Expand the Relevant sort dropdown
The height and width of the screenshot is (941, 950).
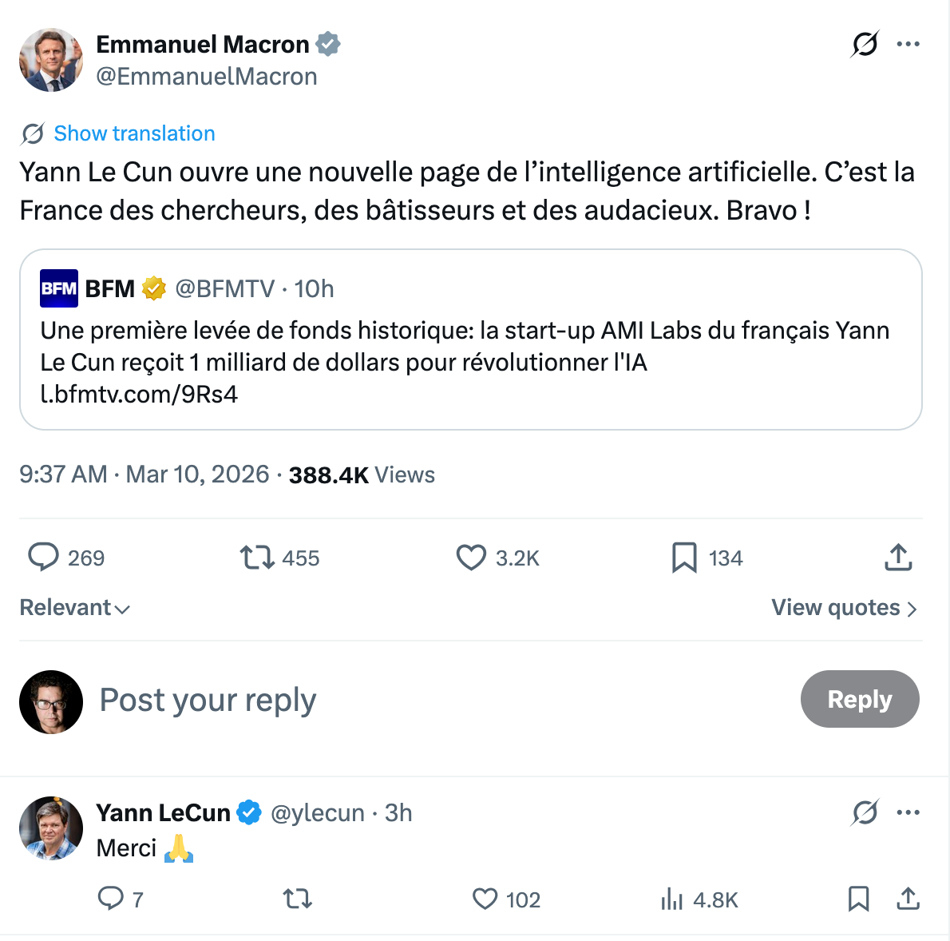pyautogui.click(x=74, y=608)
